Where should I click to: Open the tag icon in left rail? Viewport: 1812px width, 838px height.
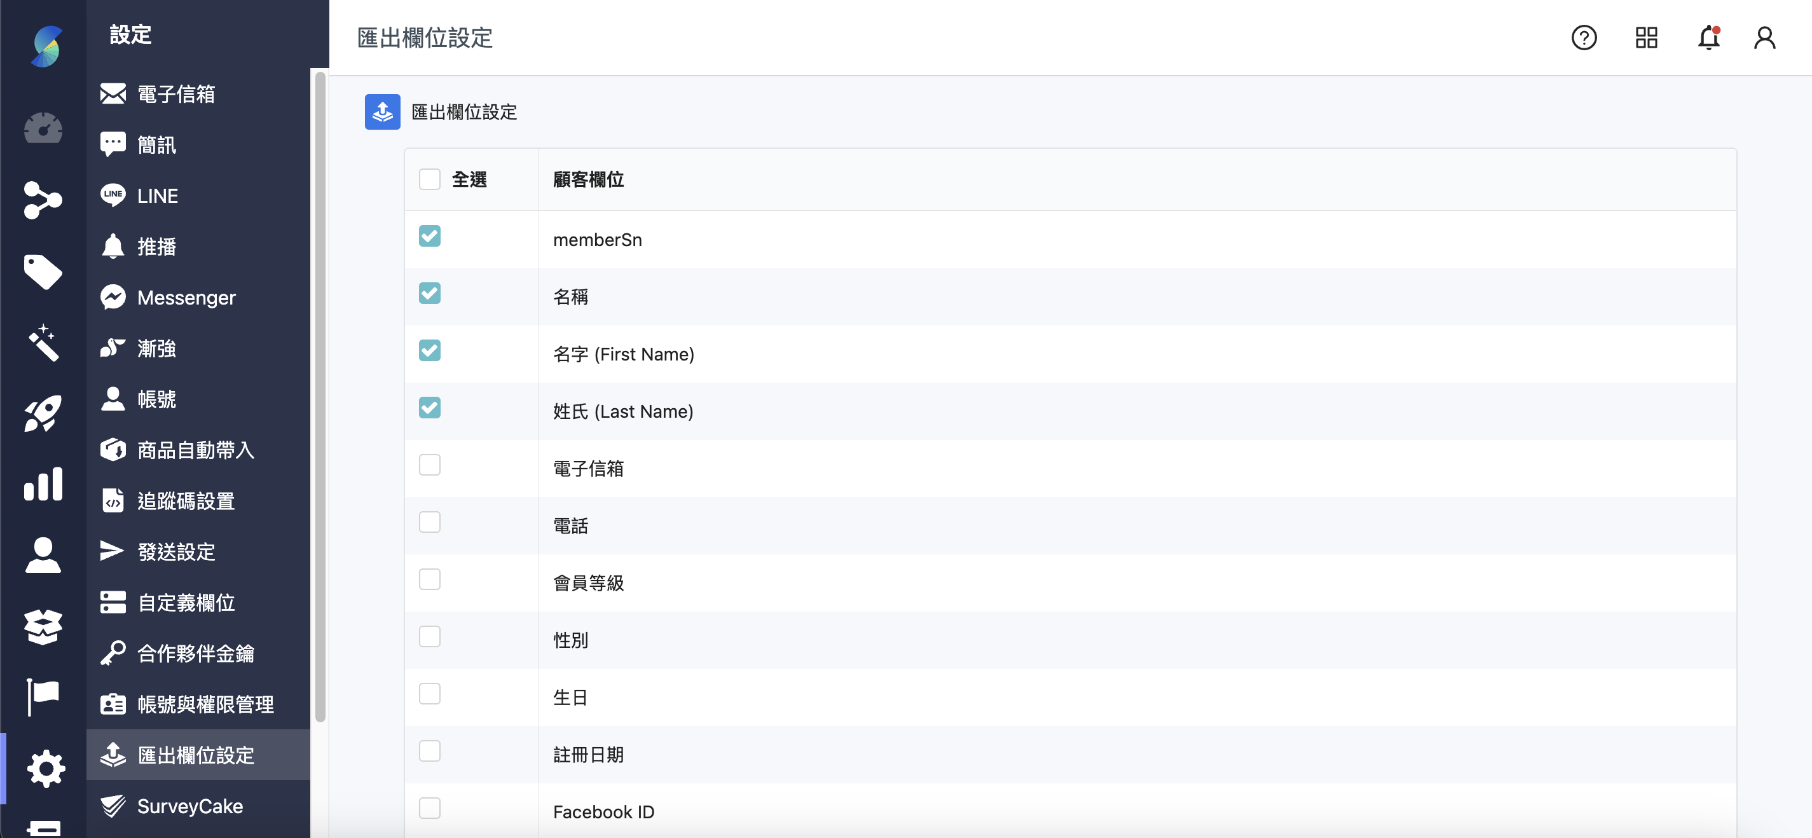(43, 271)
